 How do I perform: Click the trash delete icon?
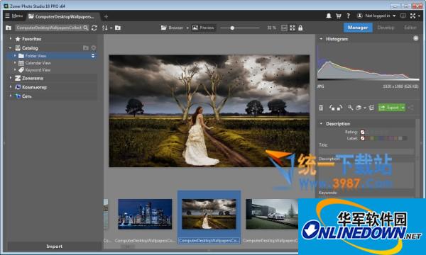point(321,108)
